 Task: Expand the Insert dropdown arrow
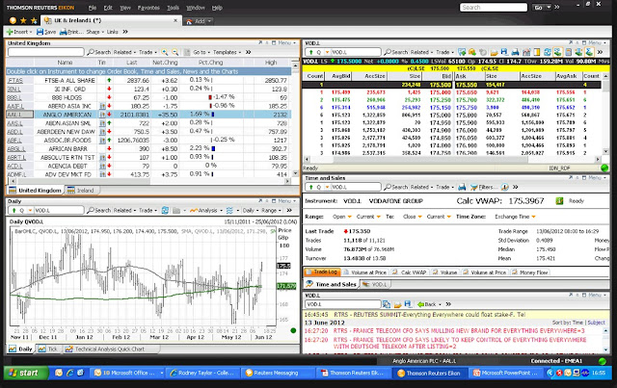pos(31,32)
